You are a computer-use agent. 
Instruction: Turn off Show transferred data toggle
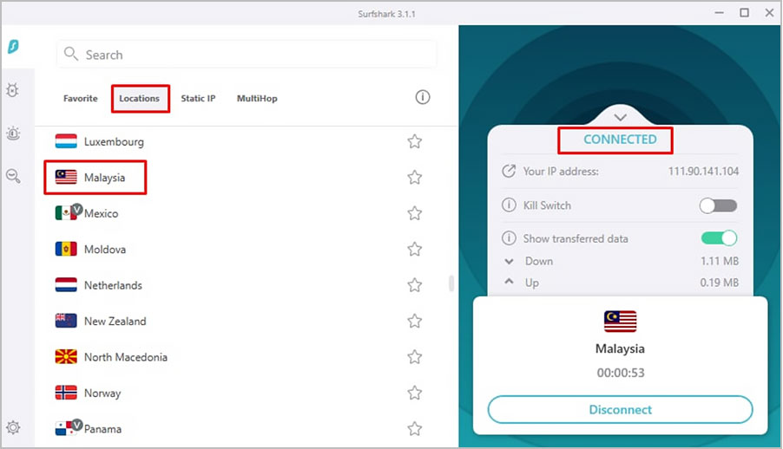[718, 238]
